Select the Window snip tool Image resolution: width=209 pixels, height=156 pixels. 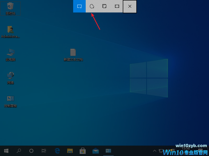[104, 6]
